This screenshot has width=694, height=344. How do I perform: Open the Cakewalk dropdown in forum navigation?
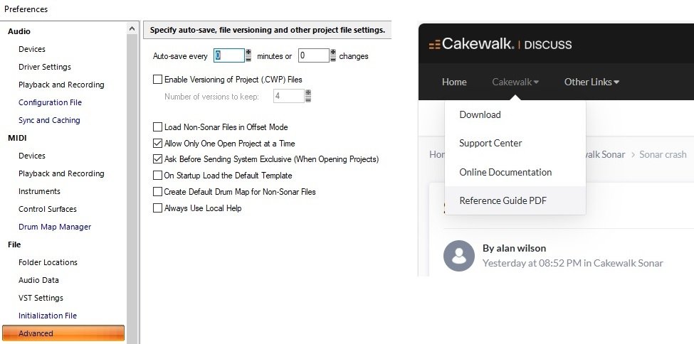(515, 82)
